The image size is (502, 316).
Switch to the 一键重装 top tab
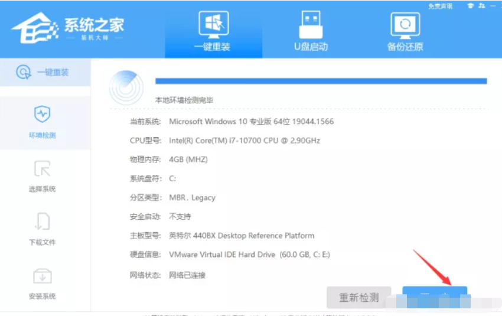coord(213,31)
